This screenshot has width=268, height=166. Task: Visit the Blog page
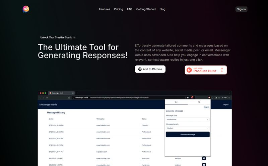tap(162, 9)
